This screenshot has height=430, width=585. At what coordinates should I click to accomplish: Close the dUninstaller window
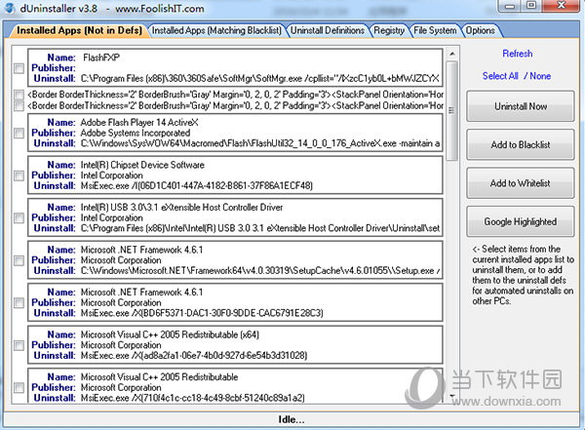click(561, 5)
